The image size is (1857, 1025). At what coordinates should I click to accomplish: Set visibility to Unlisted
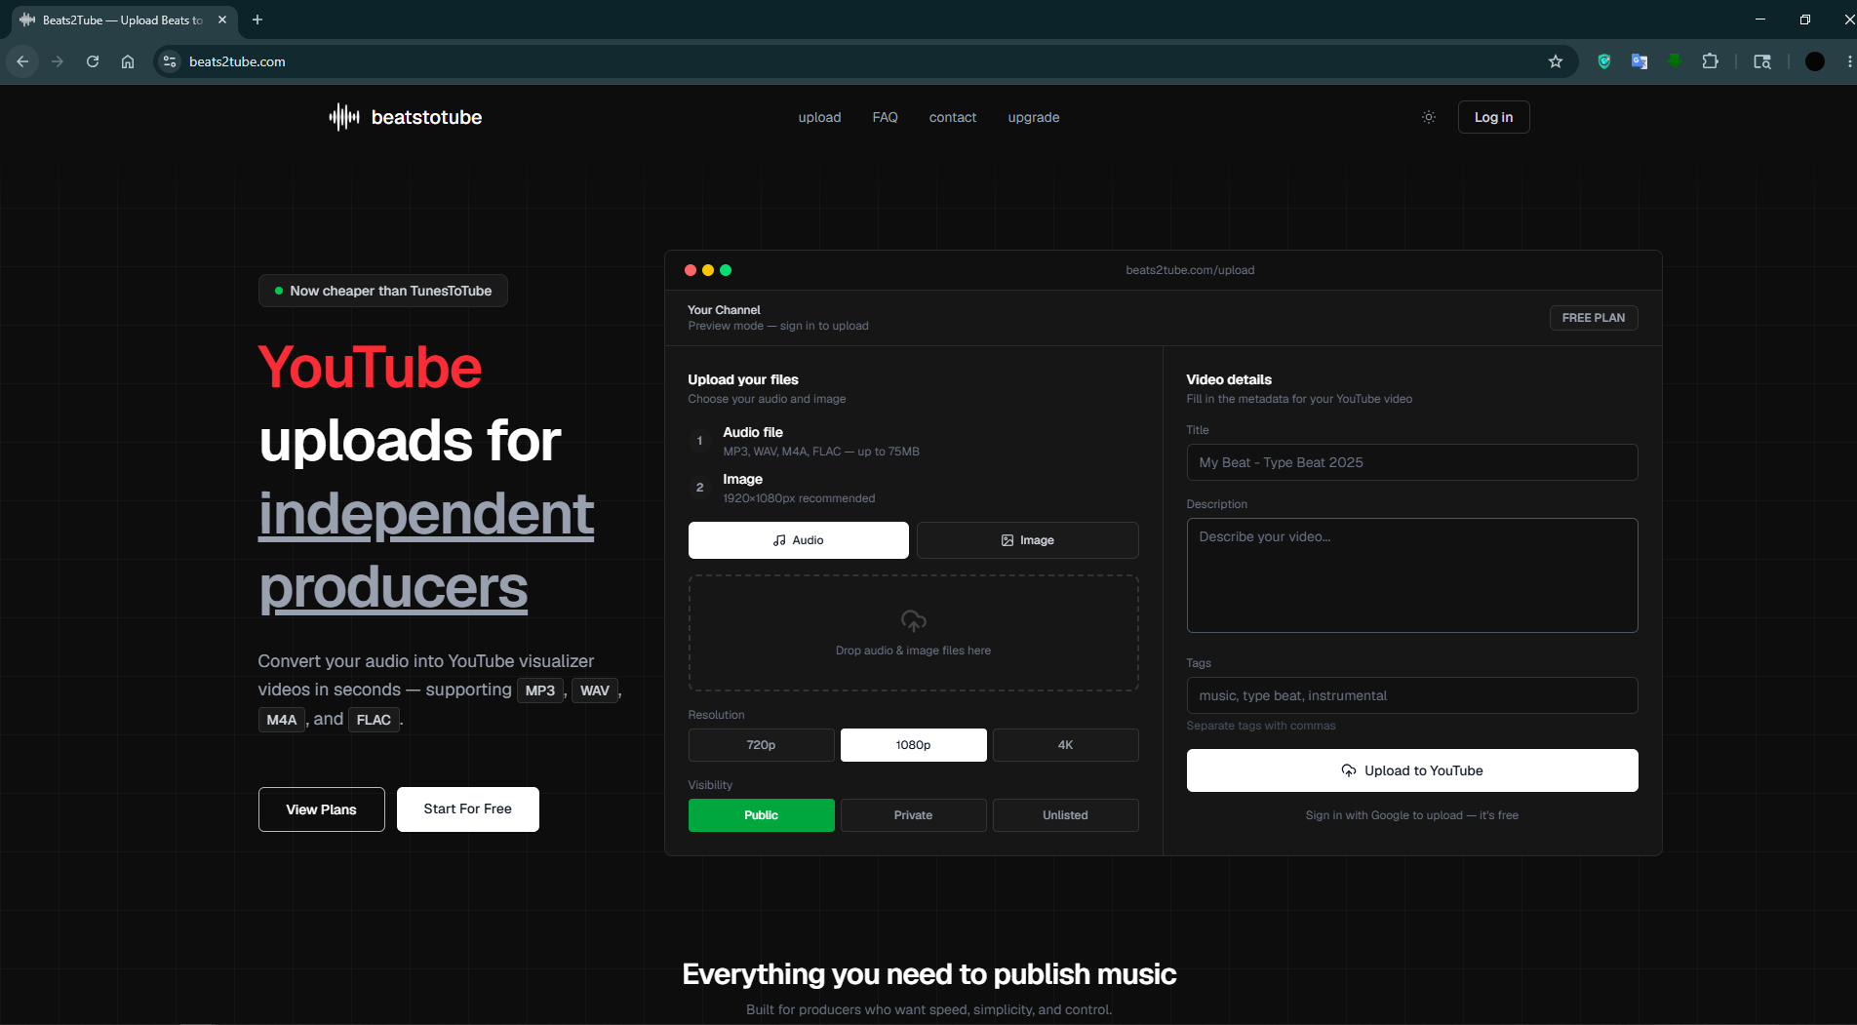pyautogui.click(x=1066, y=815)
